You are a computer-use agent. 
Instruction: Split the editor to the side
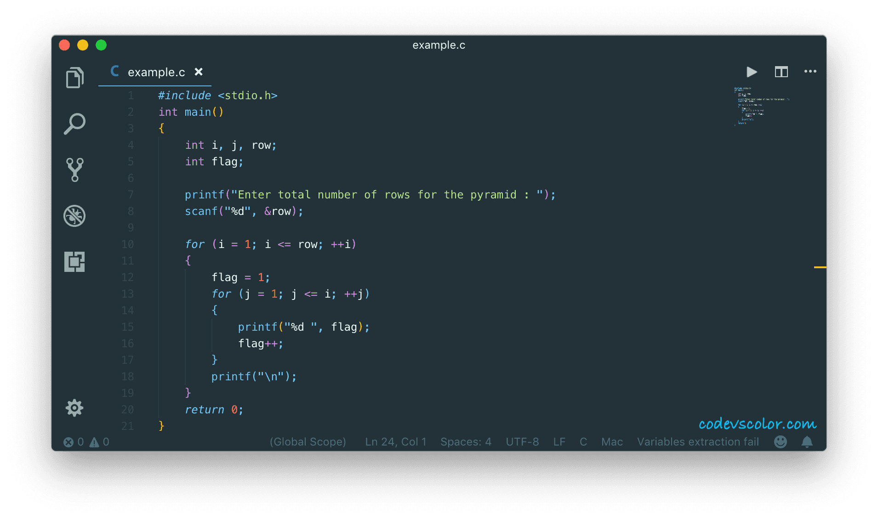click(x=781, y=72)
